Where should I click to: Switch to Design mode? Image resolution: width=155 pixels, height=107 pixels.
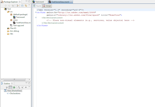pyautogui.click(x=47, y=6)
